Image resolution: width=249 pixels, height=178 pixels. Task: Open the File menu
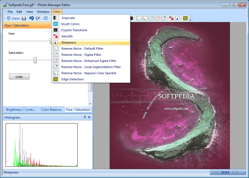(x=10, y=12)
